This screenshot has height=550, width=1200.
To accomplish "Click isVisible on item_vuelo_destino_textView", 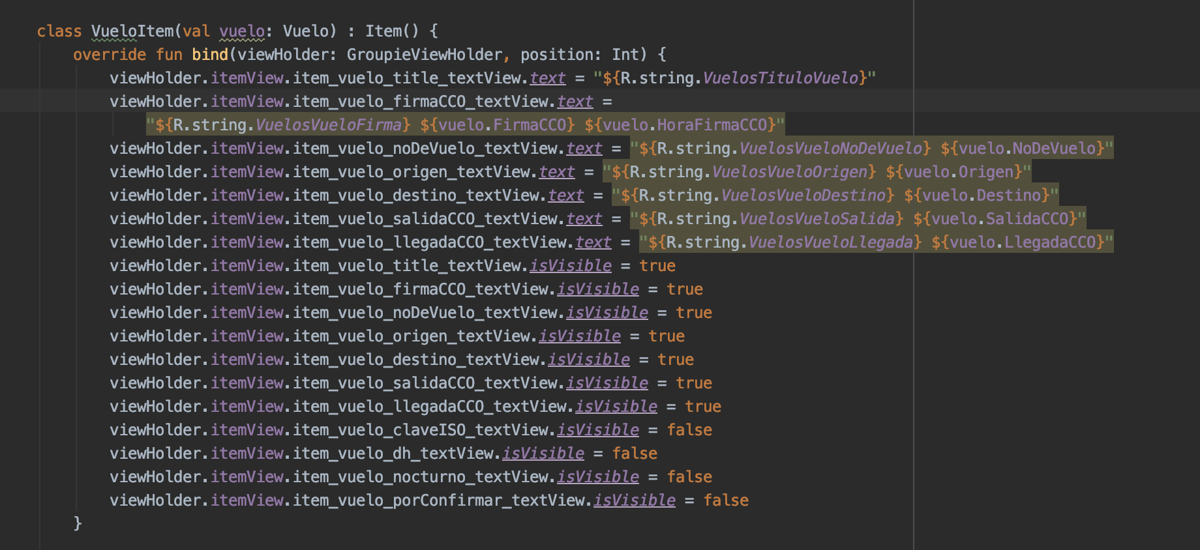I will click(x=588, y=360).
